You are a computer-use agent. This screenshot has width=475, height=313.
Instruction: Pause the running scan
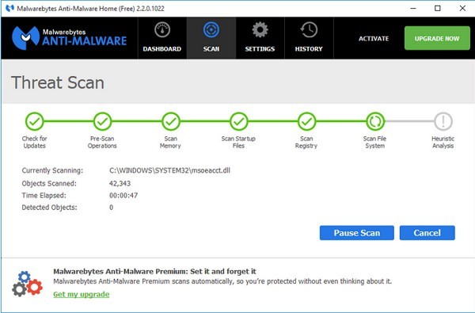357,233
